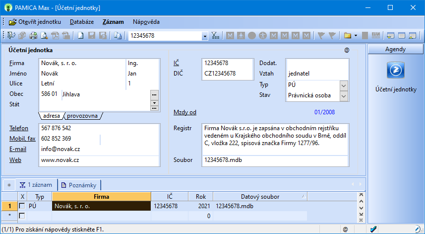Click the PAMICA app icon in title bar
The image size is (425, 234).
(8, 7)
